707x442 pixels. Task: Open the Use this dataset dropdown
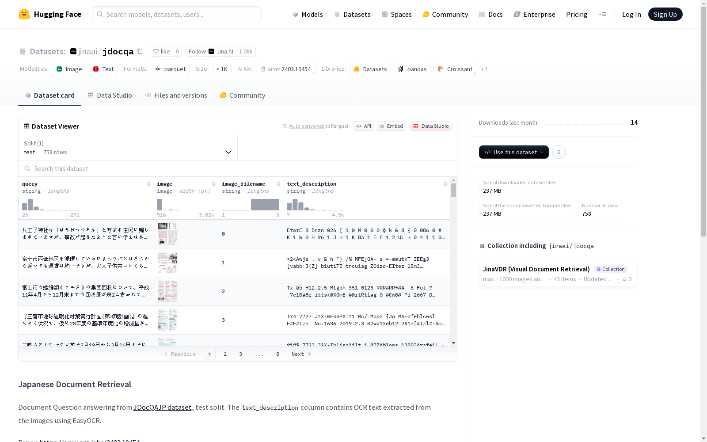(x=514, y=152)
